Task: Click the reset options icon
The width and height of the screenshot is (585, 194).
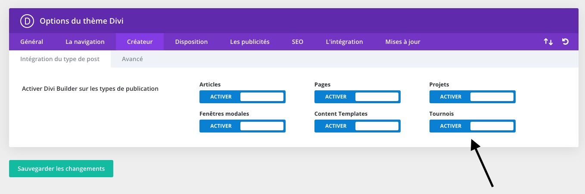Action: pyautogui.click(x=566, y=42)
